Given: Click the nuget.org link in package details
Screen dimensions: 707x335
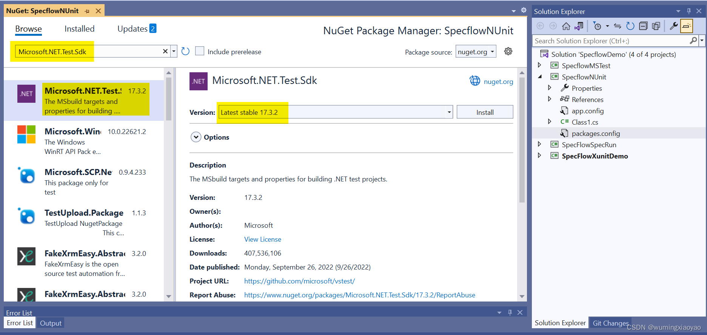Looking at the screenshot, I should [x=498, y=82].
